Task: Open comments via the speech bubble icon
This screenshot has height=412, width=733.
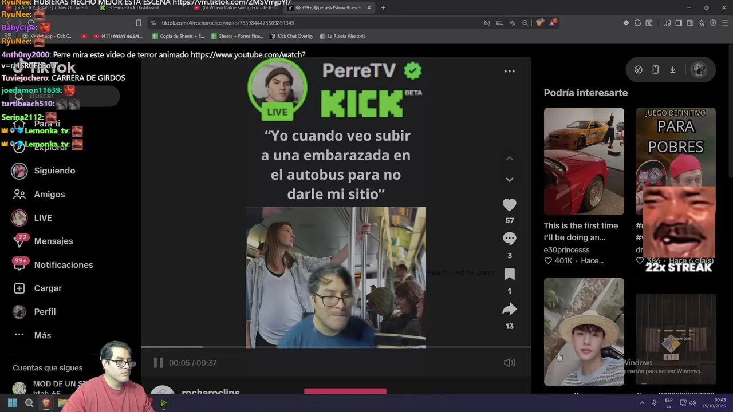Action: 509,238
